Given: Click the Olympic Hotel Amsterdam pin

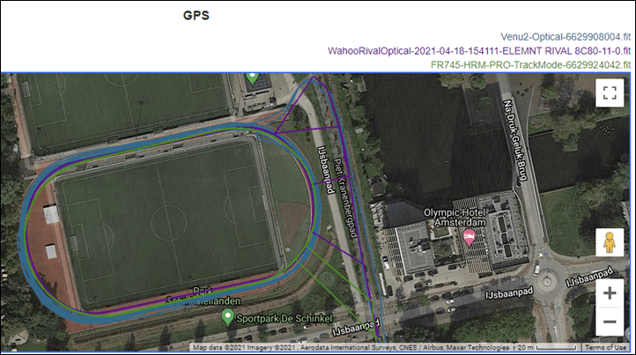Looking at the screenshot, I should tap(470, 237).
